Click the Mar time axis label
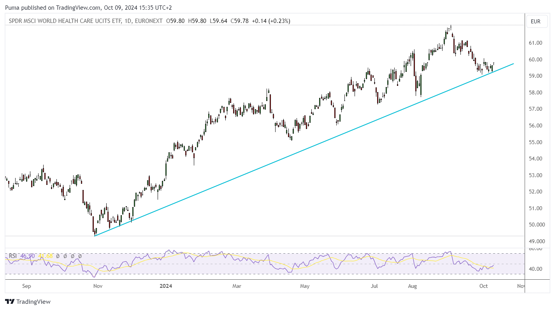555x310 pixels. point(237,286)
